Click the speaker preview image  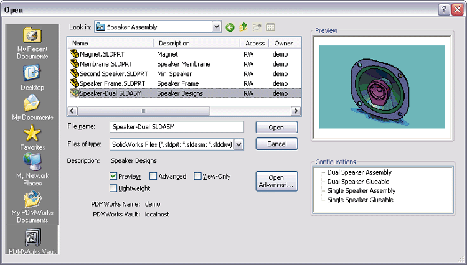coord(382,87)
